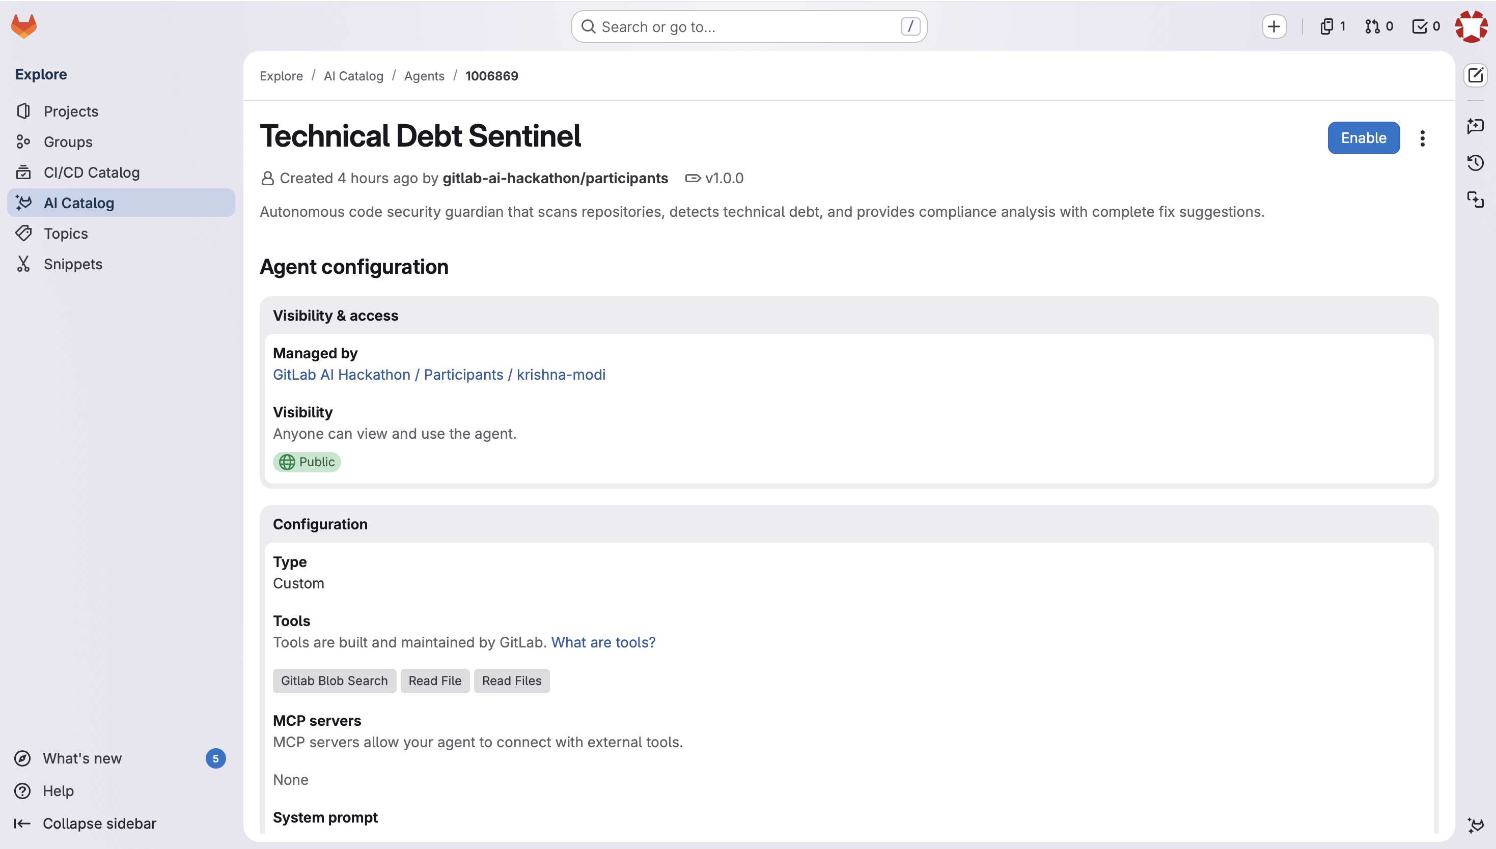Select Topics in the sidebar
The height and width of the screenshot is (849, 1496).
(x=65, y=234)
